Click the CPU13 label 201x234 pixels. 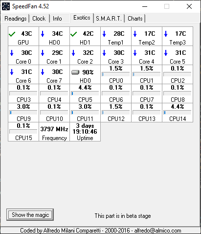(147, 119)
